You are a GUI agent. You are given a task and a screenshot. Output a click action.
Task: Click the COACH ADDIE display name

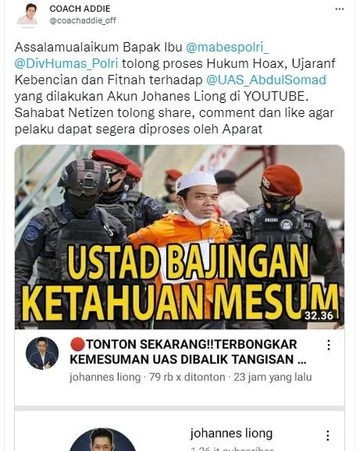[x=80, y=9]
